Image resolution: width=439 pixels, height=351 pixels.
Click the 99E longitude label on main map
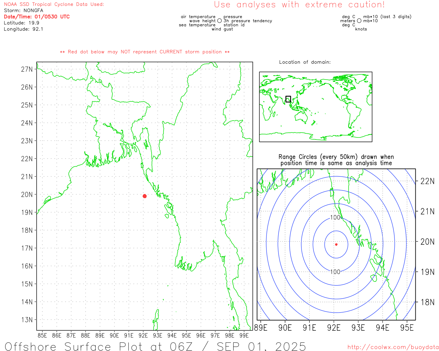tap(244, 335)
